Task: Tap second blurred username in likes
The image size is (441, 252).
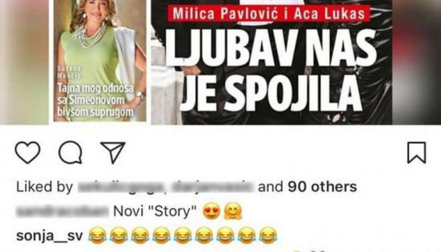Action: tap(211, 187)
